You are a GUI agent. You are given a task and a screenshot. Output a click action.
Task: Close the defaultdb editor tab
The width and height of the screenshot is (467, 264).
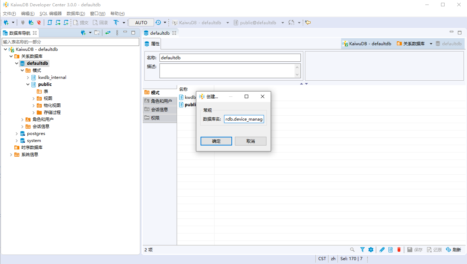(x=174, y=33)
